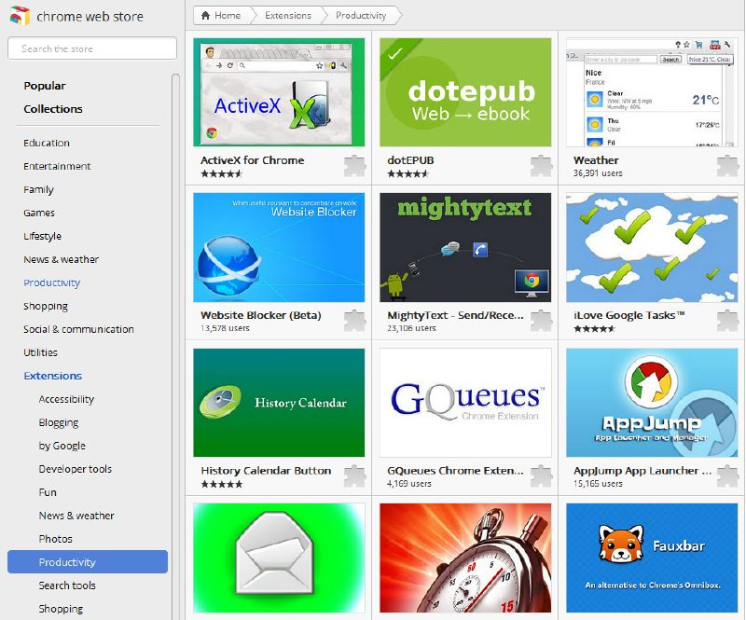Click the puzzle icon next to MightyText
The image size is (746, 620).
542,321
